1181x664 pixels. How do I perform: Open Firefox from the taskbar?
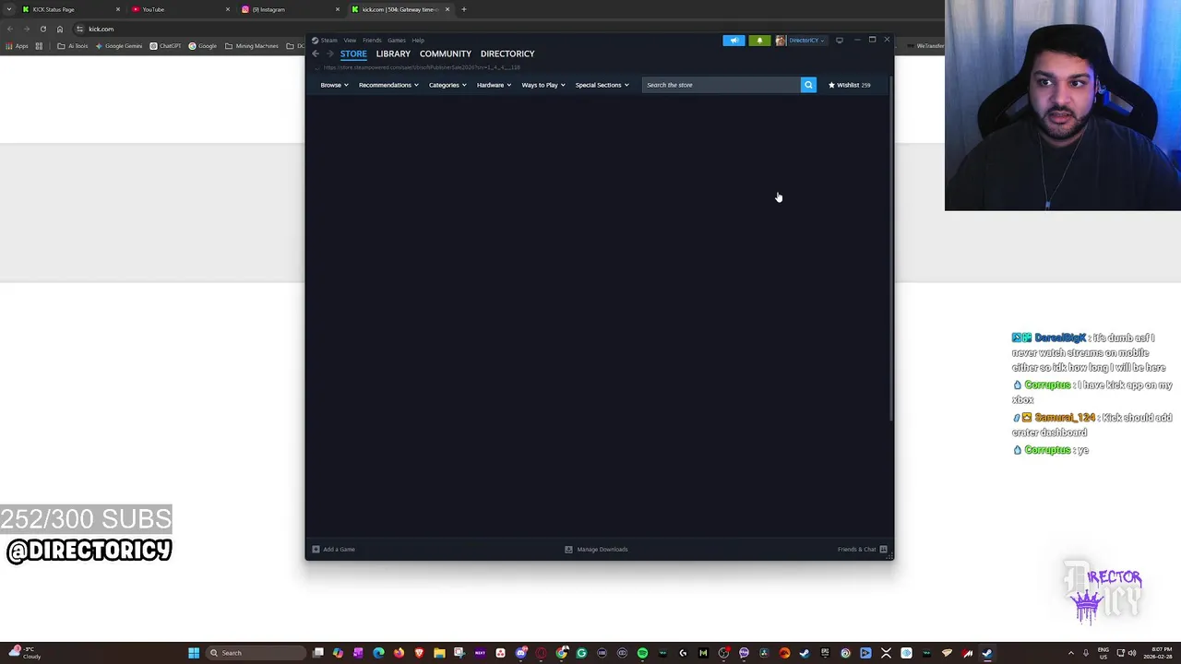coord(399,653)
